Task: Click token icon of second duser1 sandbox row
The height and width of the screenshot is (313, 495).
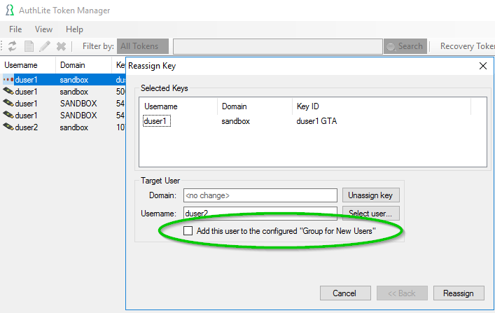Action: point(8,91)
